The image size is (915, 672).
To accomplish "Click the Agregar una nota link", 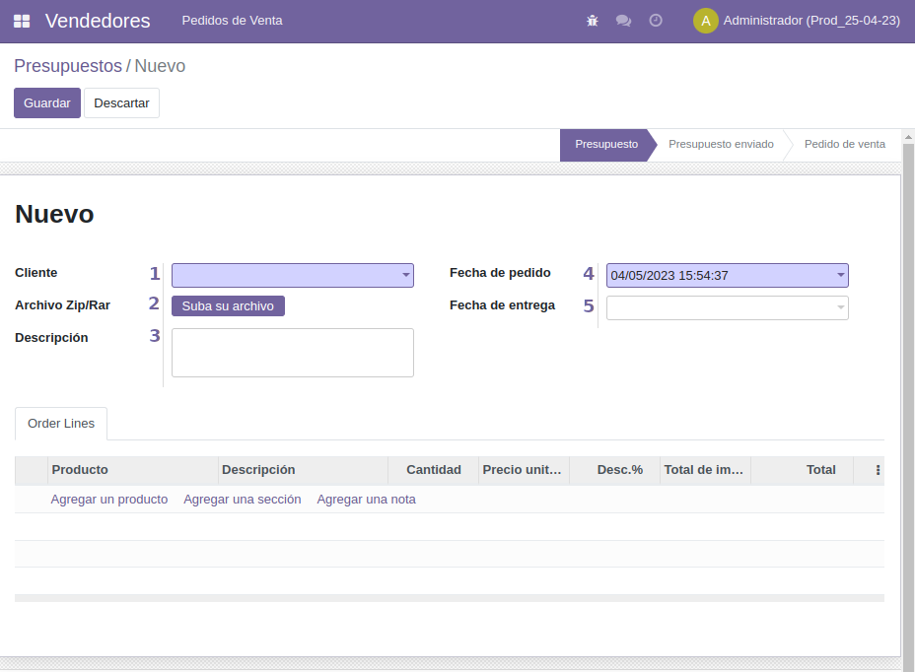I will [366, 500].
